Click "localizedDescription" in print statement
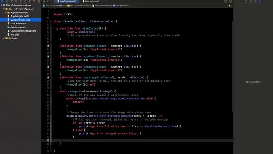The width and height of the screenshot is (273, 154). point(161,127)
